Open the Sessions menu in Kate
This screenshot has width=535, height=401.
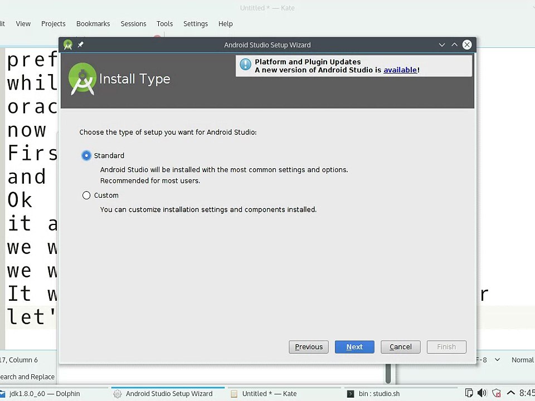[x=133, y=24]
